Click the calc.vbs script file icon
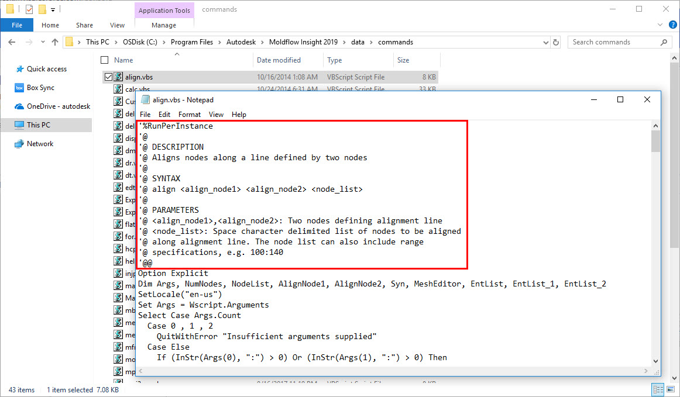This screenshot has height=397, width=680. point(118,88)
